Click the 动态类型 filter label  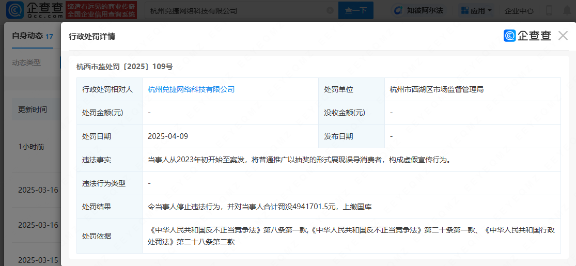tap(26, 62)
